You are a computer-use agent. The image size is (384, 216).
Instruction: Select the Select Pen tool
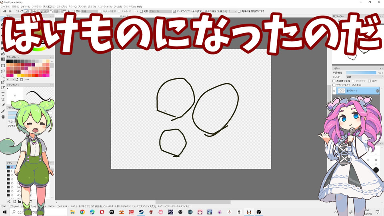[3, 82]
